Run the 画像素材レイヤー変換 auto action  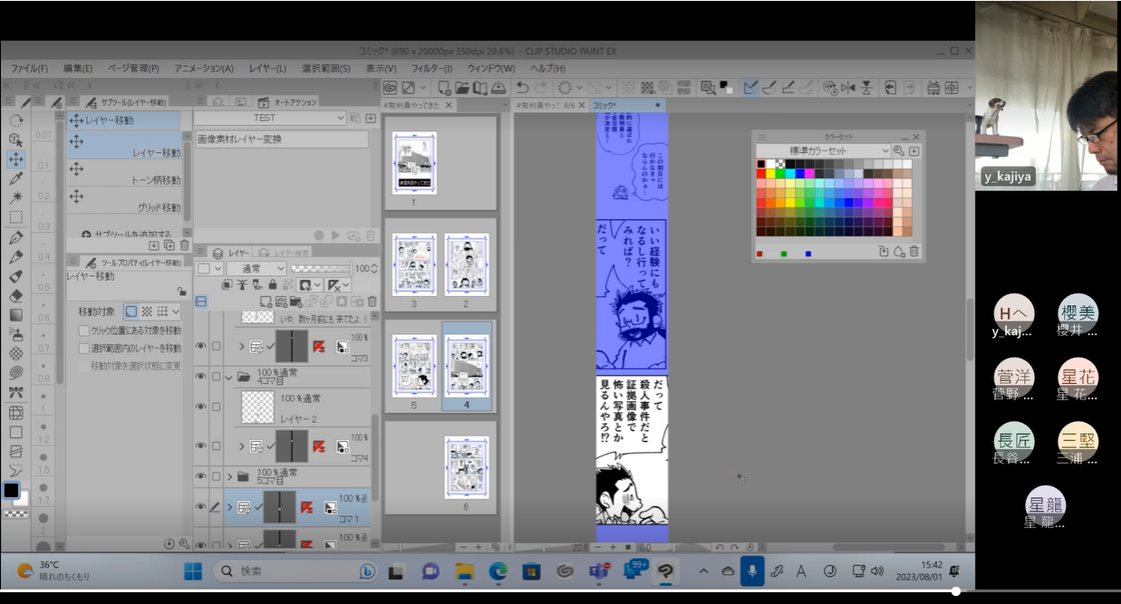coord(282,139)
